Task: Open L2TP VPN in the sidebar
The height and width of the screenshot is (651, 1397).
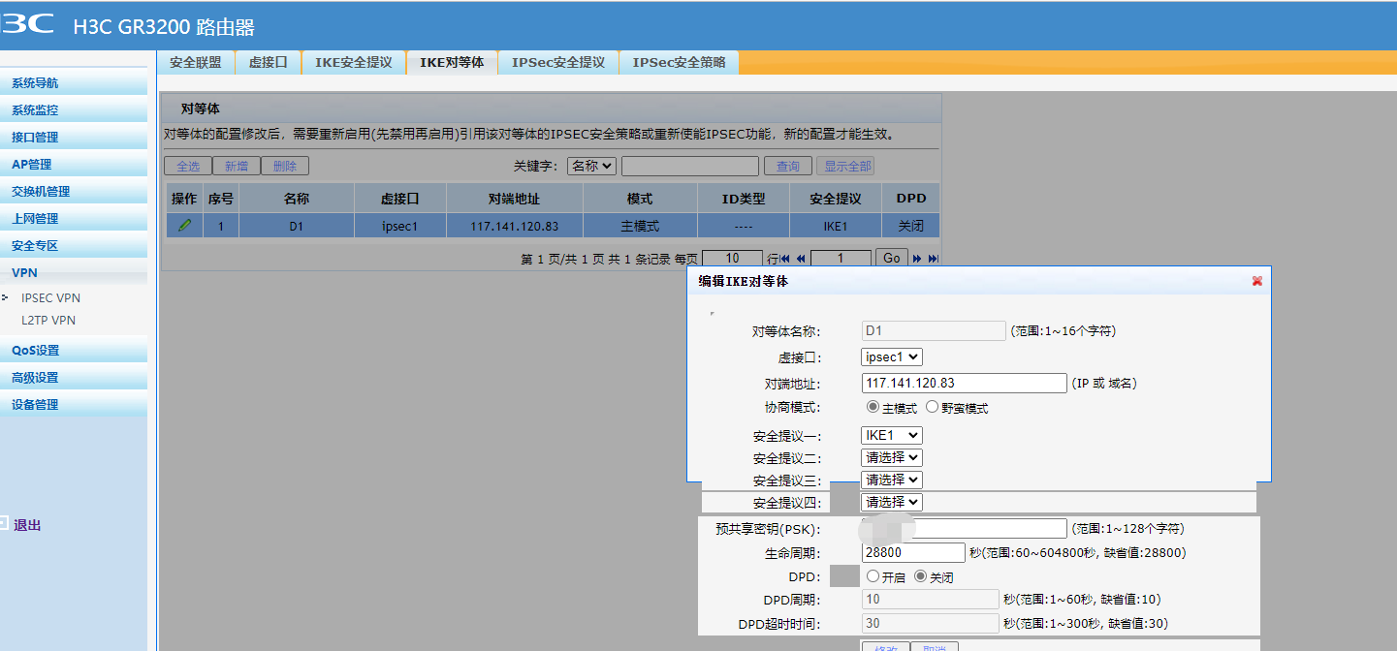Action: (x=48, y=320)
